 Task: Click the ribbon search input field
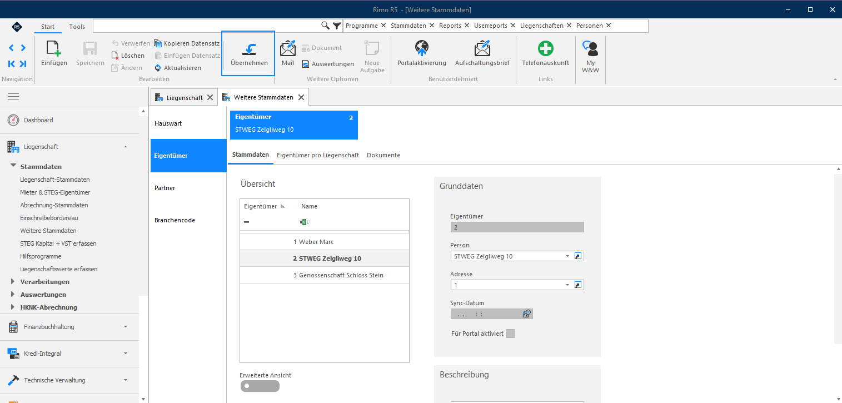[x=207, y=26]
